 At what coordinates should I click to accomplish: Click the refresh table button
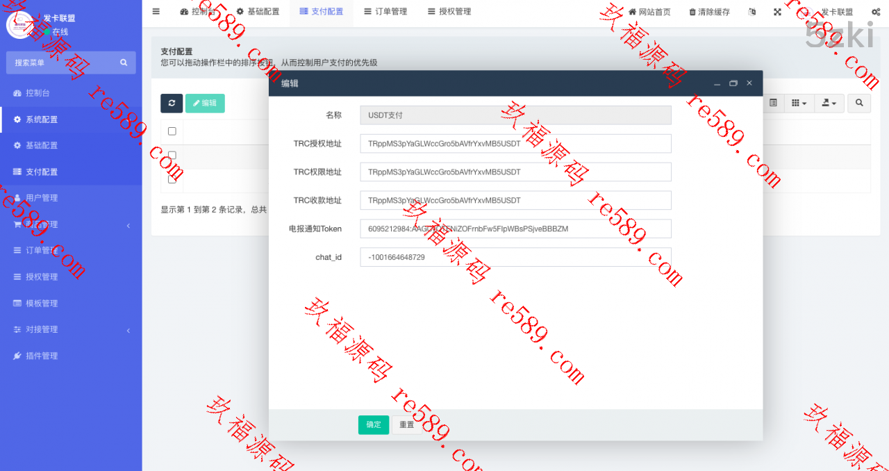pyautogui.click(x=172, y=103)
